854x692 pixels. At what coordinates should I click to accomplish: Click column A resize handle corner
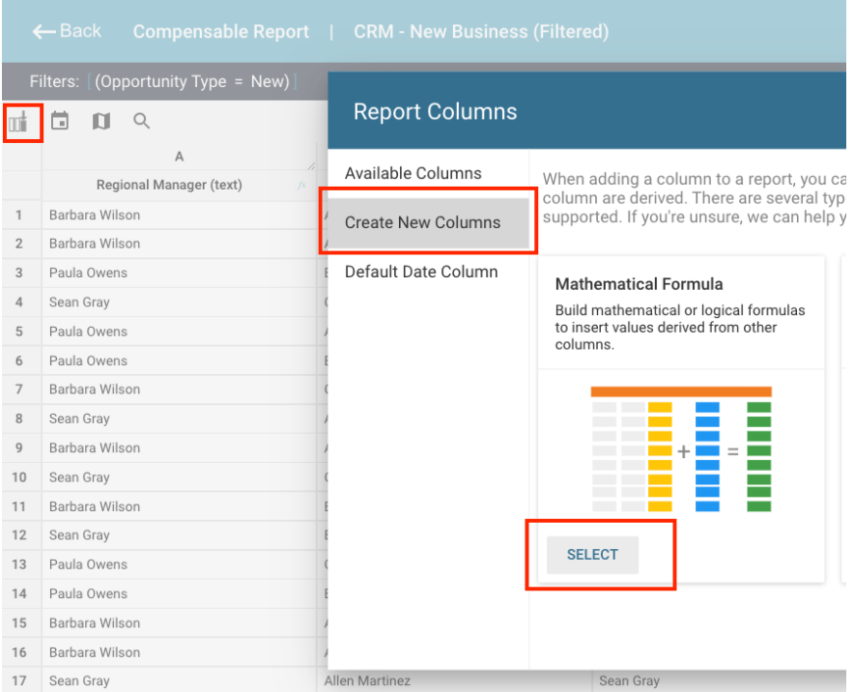311,166
